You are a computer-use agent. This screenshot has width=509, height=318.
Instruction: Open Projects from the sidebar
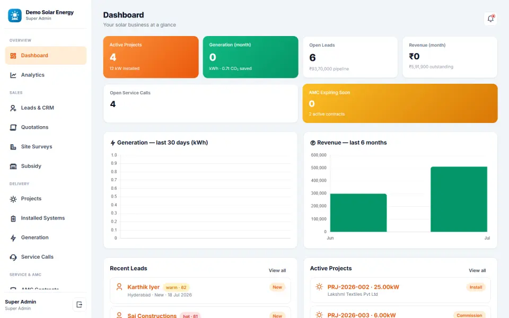[x=46, y=199]
